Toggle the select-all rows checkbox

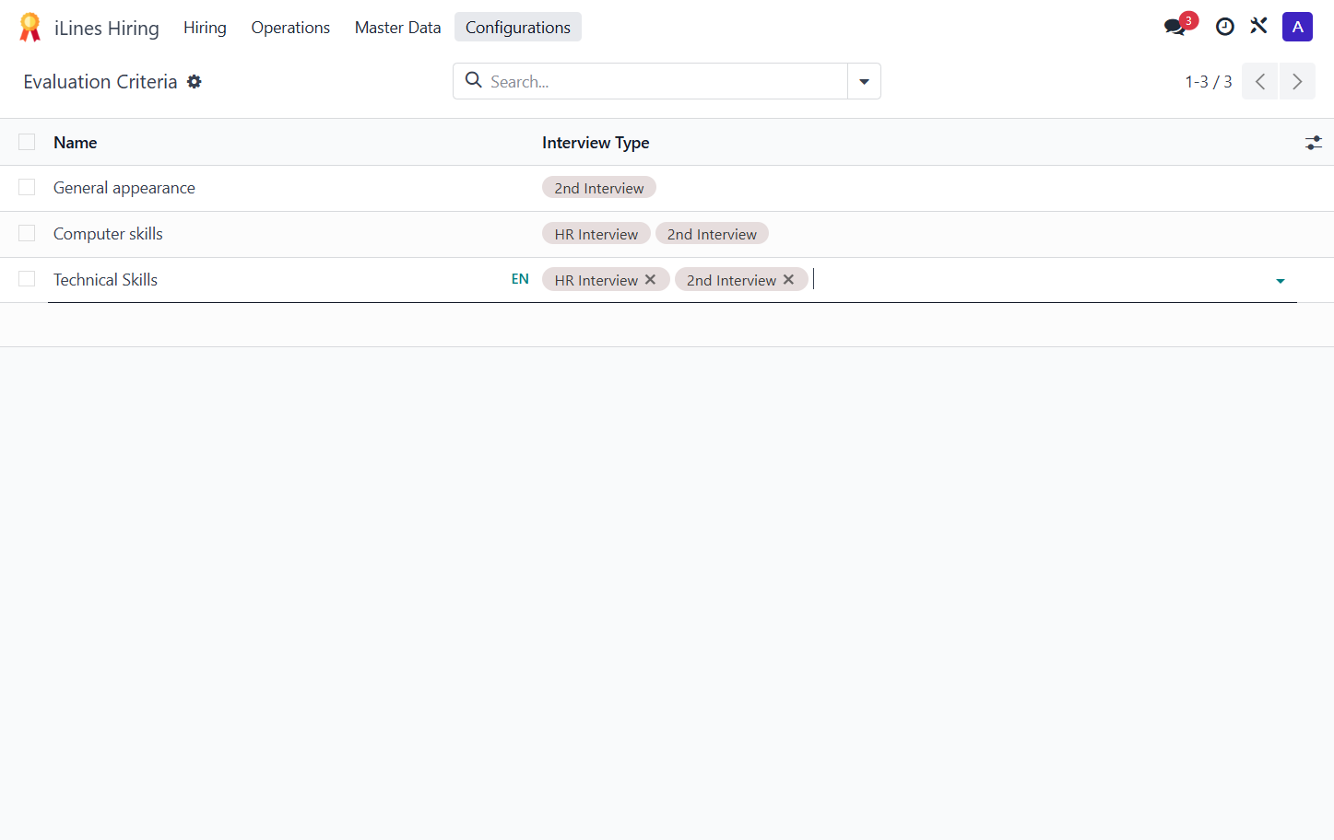27,142
